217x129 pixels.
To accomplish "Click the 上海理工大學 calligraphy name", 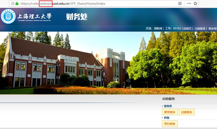I will coord(34,17).
